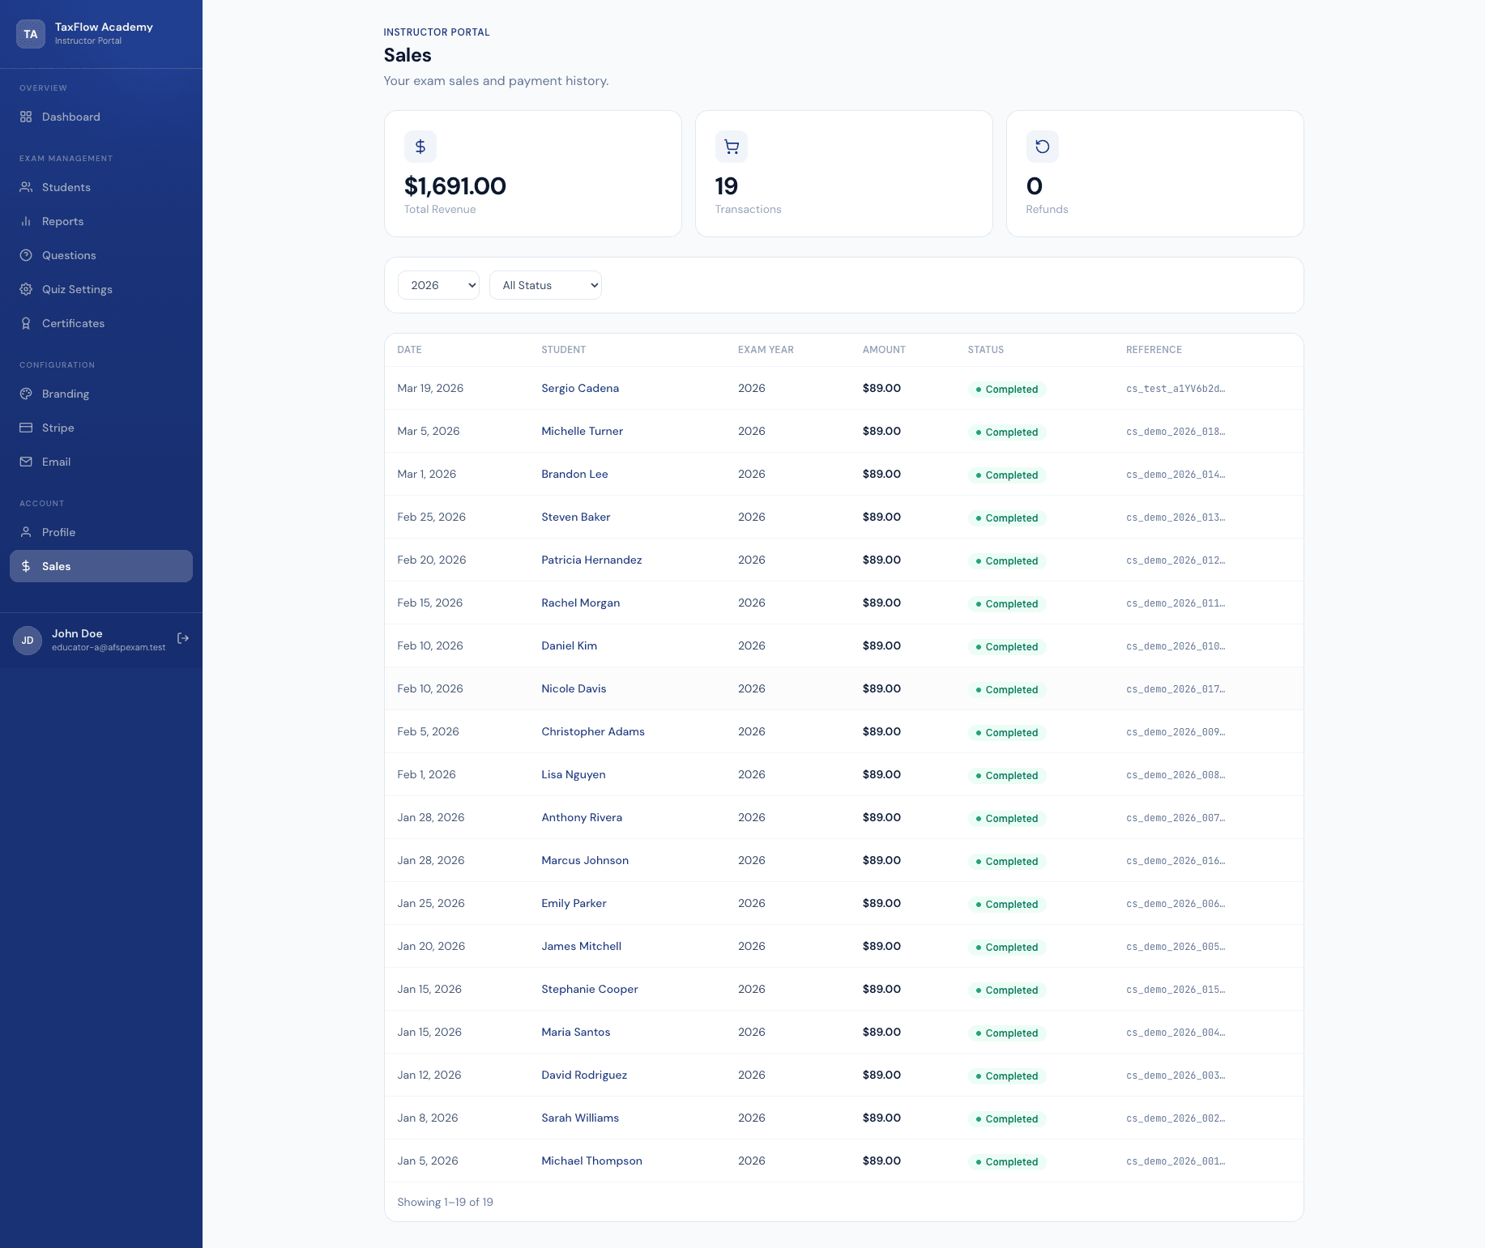1485x1248 pixels.
Task: Click the shopping cart icon on Transactions card
Action: coord(731,147)
